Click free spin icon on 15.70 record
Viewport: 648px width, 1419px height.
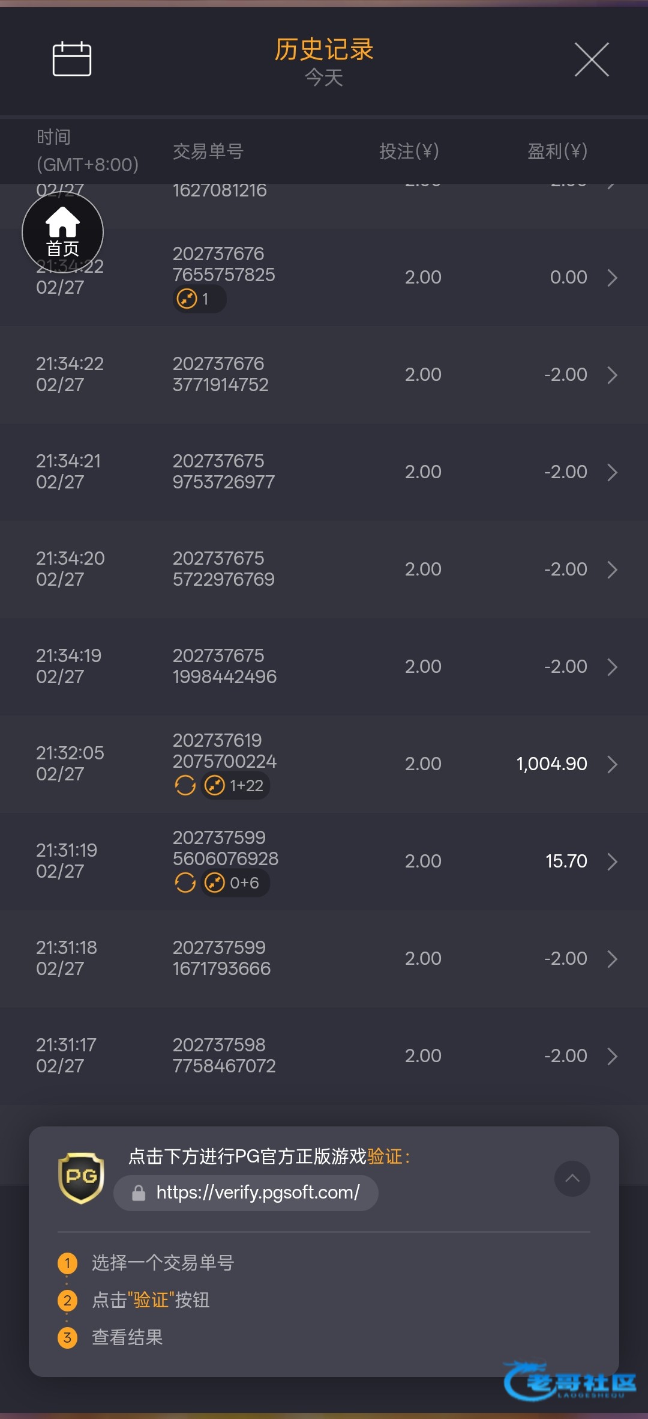pyautogui.click(x=185, y=883)
